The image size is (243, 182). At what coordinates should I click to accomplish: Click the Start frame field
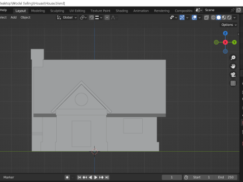[x=201, y=177]
